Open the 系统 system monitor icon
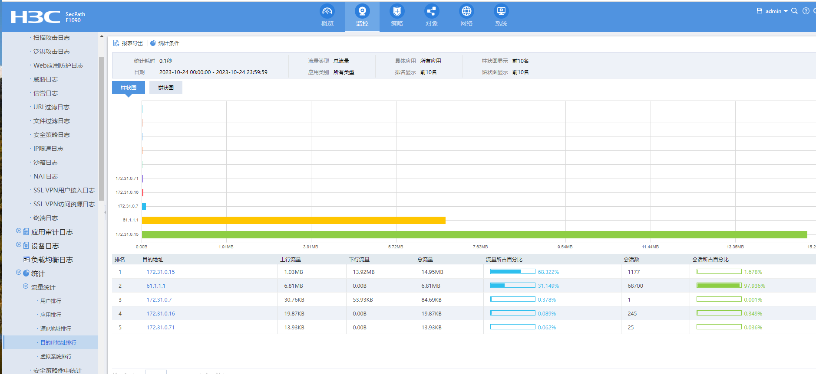 (x=501, y=12)
